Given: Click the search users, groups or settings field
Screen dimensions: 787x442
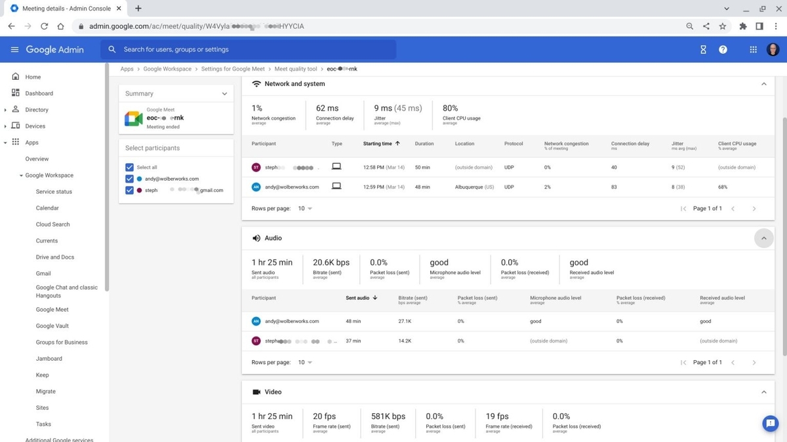Looking at the screenshot, I should click(197, 49).
